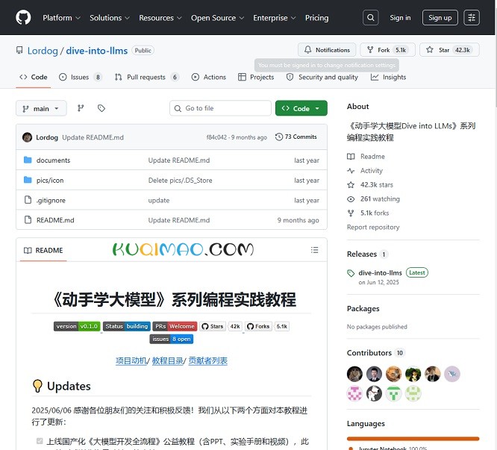Open the Activity link in About
This screenshot has height=450, width=497.
click(x=365, y=171)
